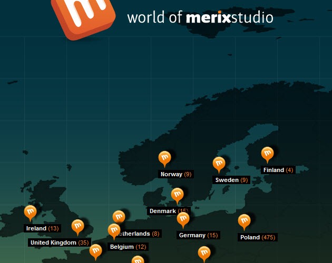Select the Denmark map pin
Image resolution: width=332 pixels, height=263 pixels.
click(177, 196)
